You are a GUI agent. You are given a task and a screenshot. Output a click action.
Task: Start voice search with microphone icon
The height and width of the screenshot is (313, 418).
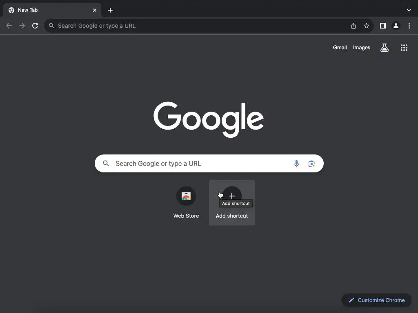tap(296, 163)
